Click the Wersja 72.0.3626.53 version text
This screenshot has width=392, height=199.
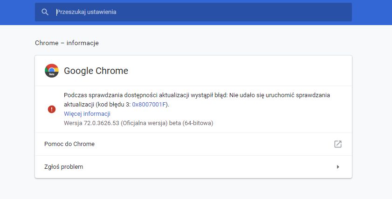138,123
